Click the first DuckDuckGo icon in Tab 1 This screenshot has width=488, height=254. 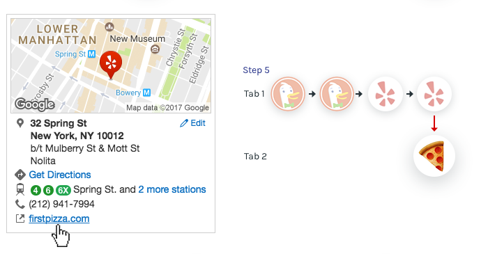pos(288,94)
